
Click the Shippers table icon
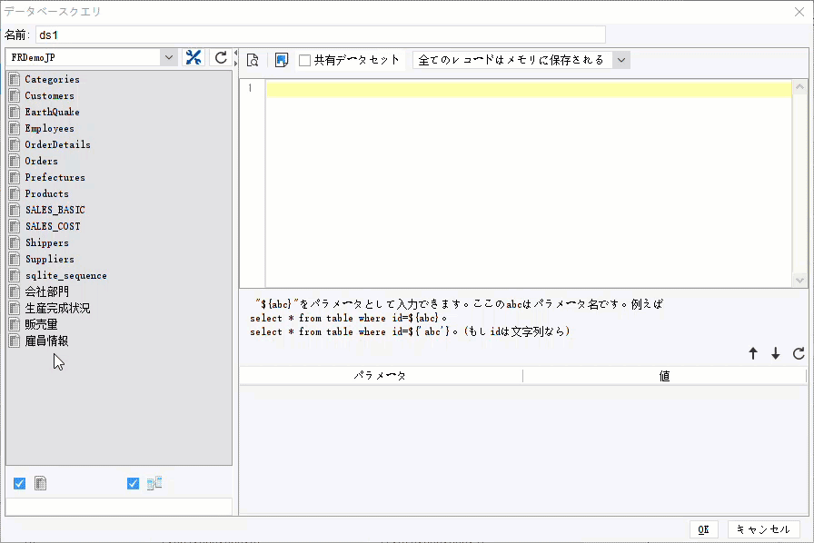pos(15,243)
